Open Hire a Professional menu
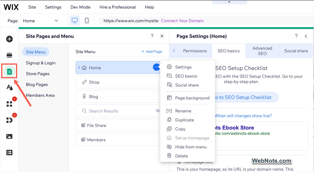314x172 pixels. tap(117, 7)
